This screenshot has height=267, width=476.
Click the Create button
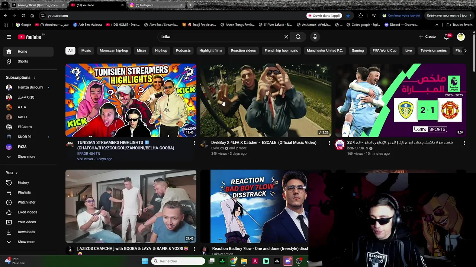[427, 37]
